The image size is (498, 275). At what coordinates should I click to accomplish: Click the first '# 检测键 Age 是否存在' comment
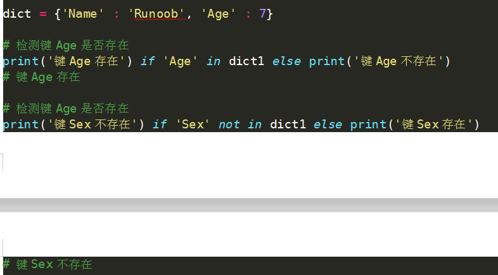click(66, 46)
